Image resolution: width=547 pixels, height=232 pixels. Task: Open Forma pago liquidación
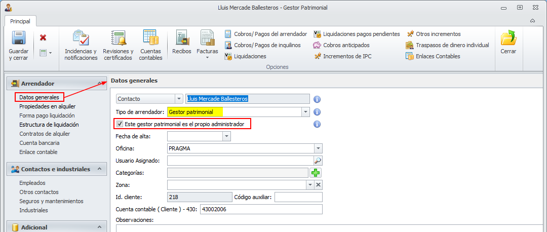pyautogui.click(x=47, y=115)
